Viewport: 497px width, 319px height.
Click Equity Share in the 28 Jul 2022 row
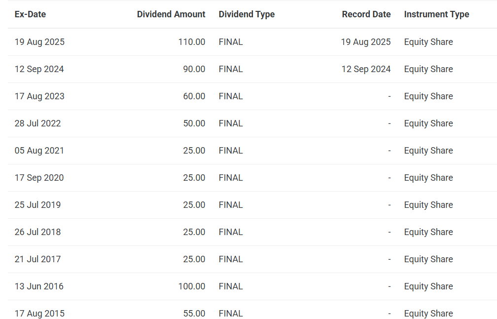click(x=428, y=123)
